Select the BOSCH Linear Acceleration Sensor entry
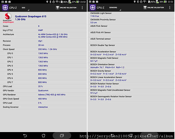The height and width of the screenshot is (139, 175). [x=131, y=79]
